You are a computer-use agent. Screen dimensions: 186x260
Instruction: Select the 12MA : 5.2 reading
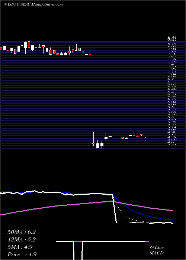coord(22,240)
